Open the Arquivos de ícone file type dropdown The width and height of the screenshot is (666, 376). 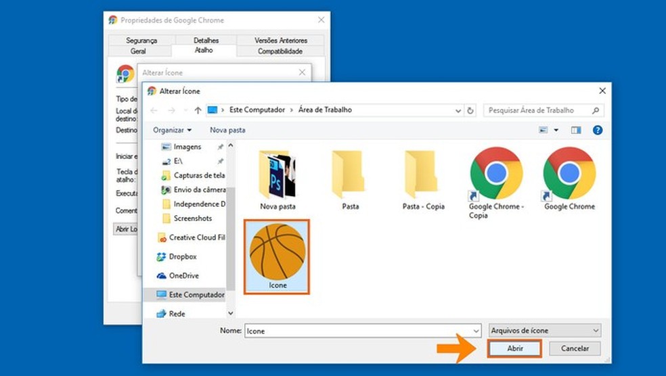coord(545,330)
